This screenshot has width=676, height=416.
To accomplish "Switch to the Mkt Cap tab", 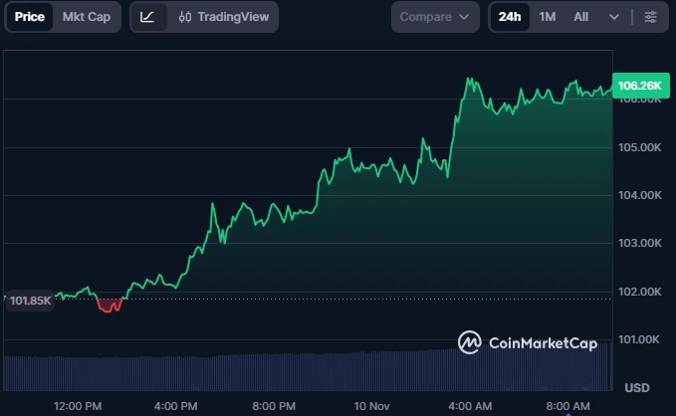I will (x=87, y=17).
